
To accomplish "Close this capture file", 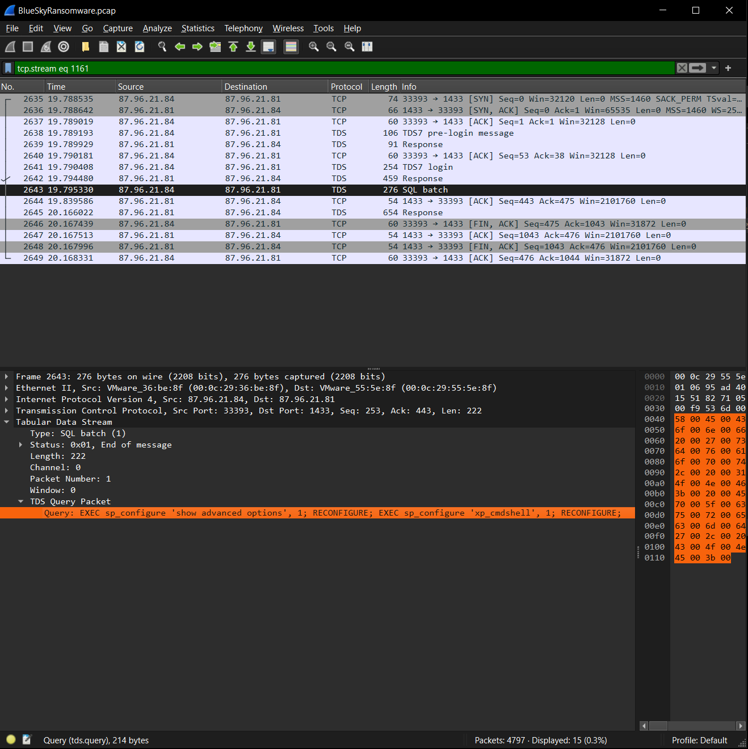I will tap(121, 47).
